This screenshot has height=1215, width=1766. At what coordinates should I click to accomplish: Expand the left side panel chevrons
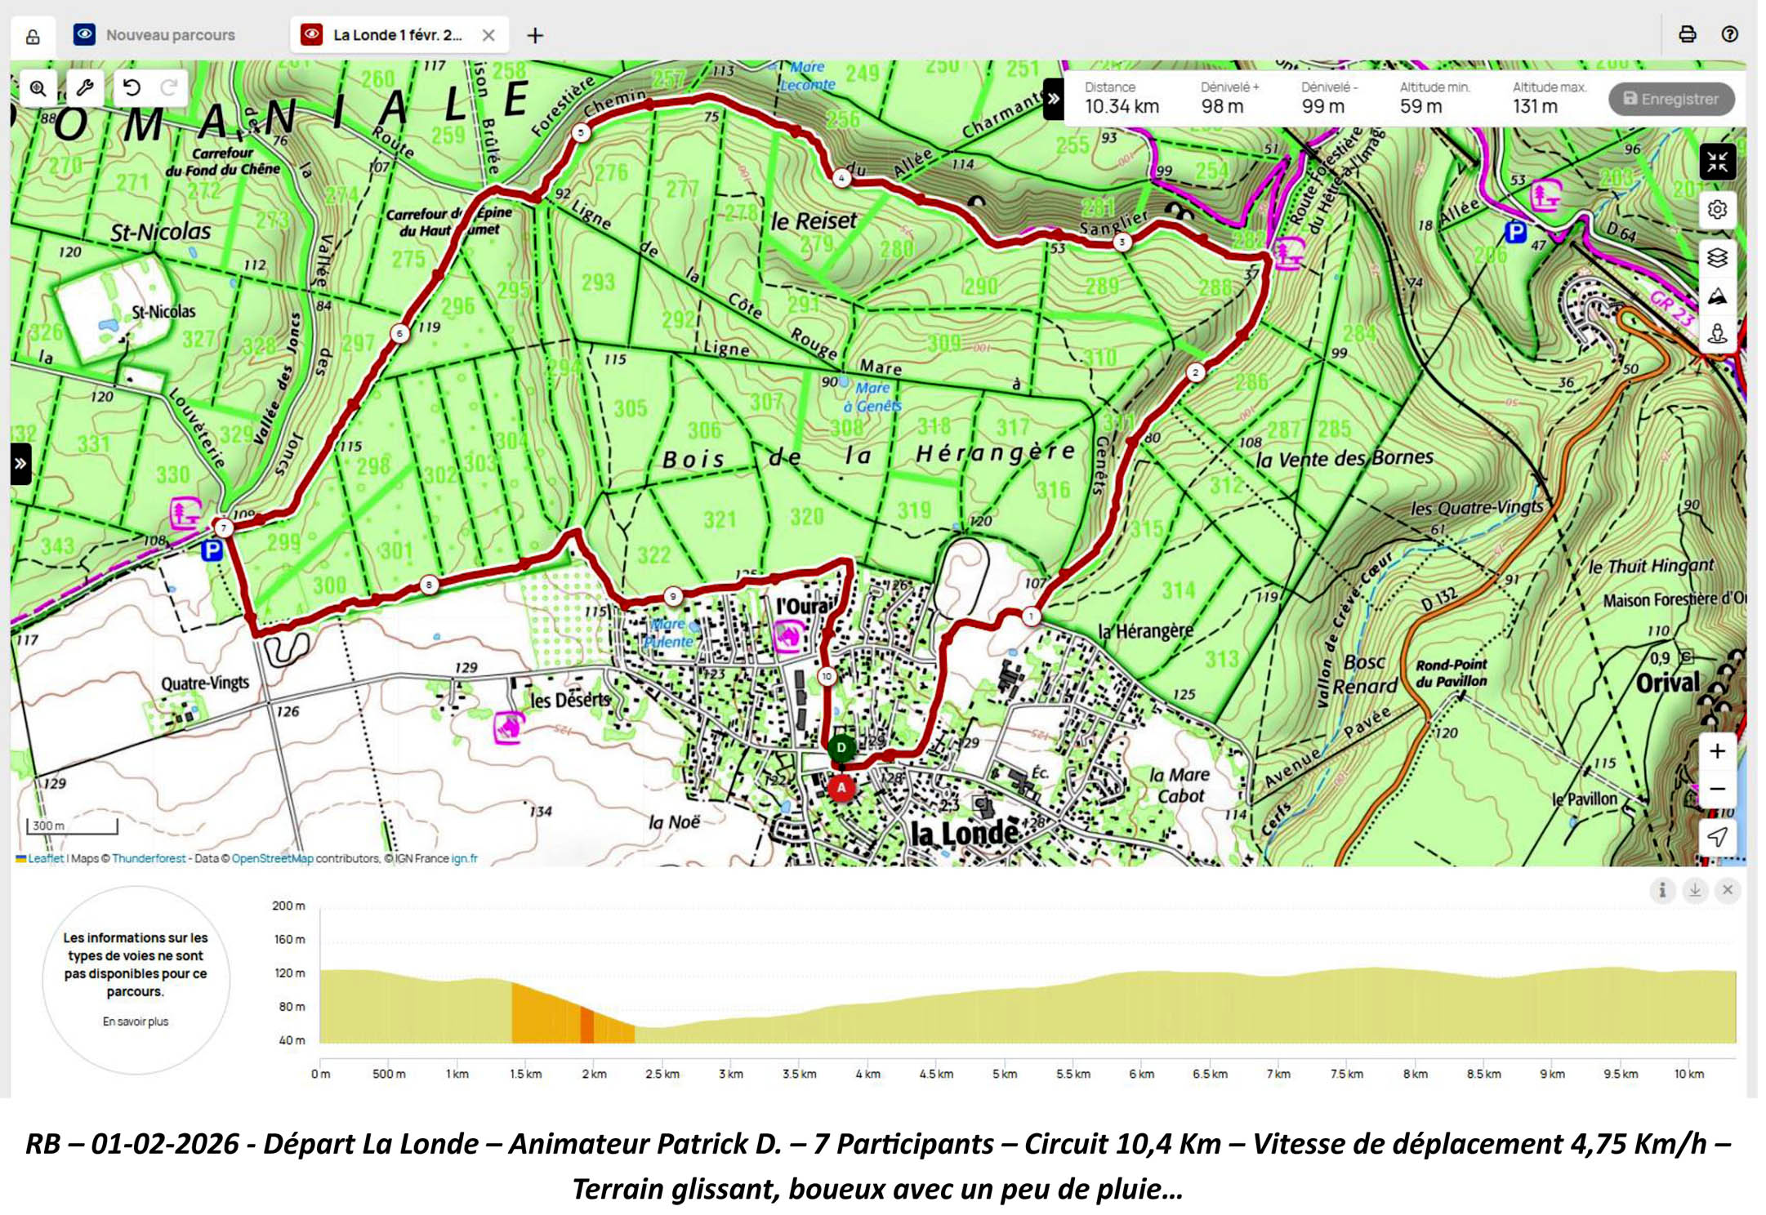pos(20,464)
